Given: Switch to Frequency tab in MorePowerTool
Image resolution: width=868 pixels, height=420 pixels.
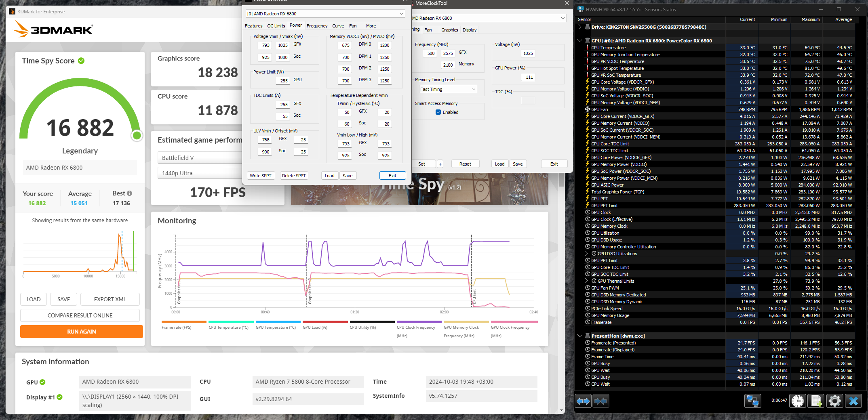Looking at the screenshot, I should pyautogui.click(x=317, y=26).
